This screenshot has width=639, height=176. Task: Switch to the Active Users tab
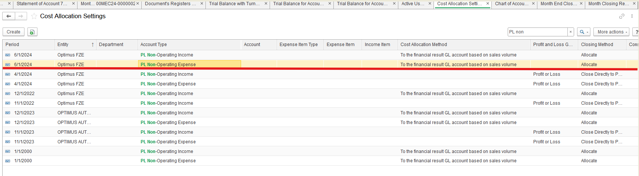(412, 4)
